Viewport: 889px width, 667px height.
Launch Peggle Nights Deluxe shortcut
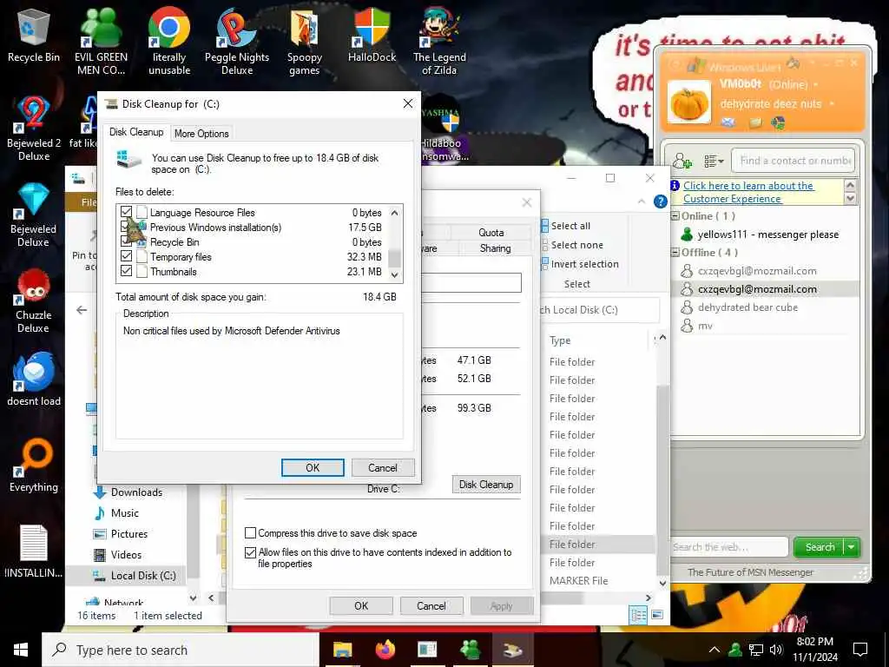pyautogui.click(x=237, y=40)
